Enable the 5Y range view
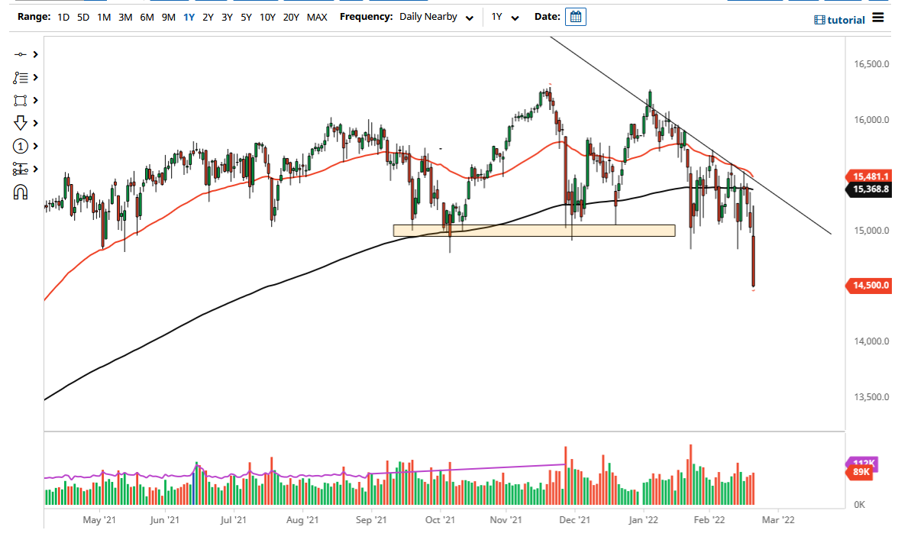 (x=246, y=16)
